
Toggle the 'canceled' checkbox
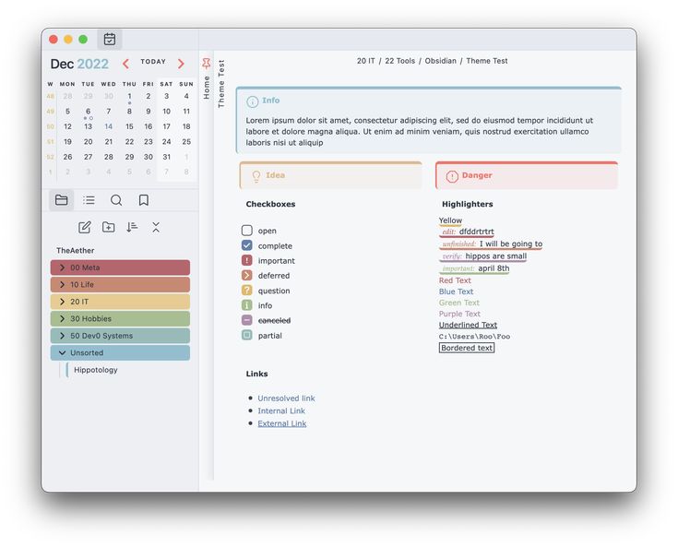246,320
